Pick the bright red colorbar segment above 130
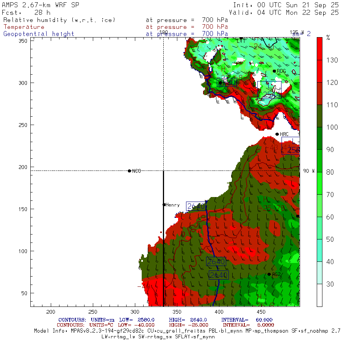 coord(319,49)
